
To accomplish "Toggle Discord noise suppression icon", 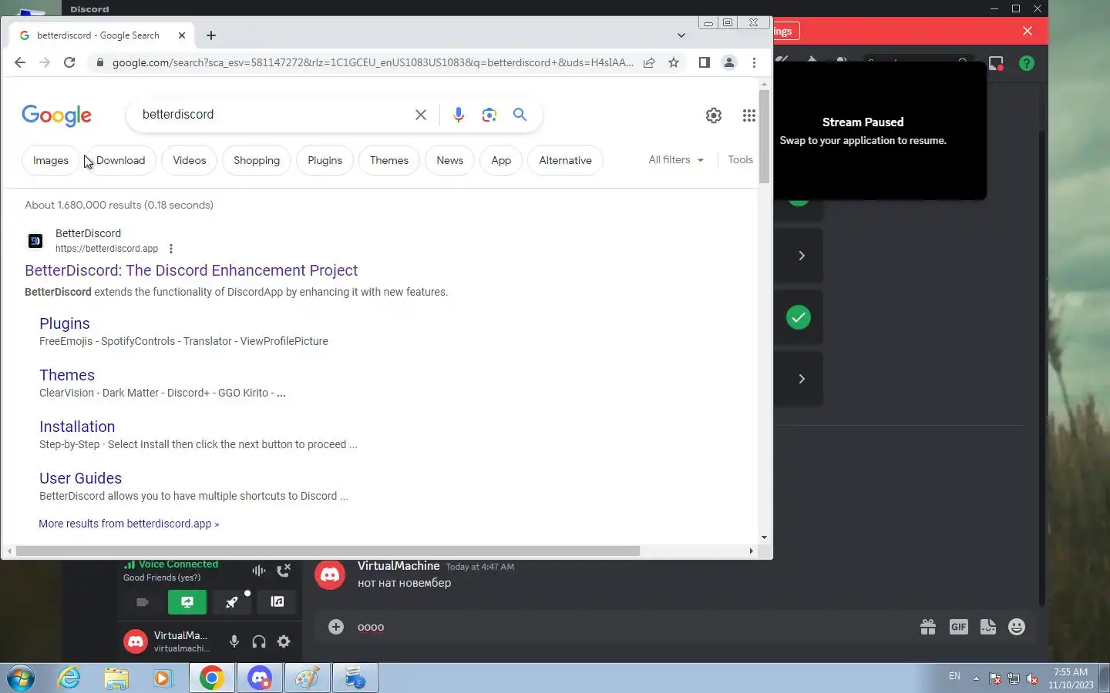I will click(x=258, y=571).
